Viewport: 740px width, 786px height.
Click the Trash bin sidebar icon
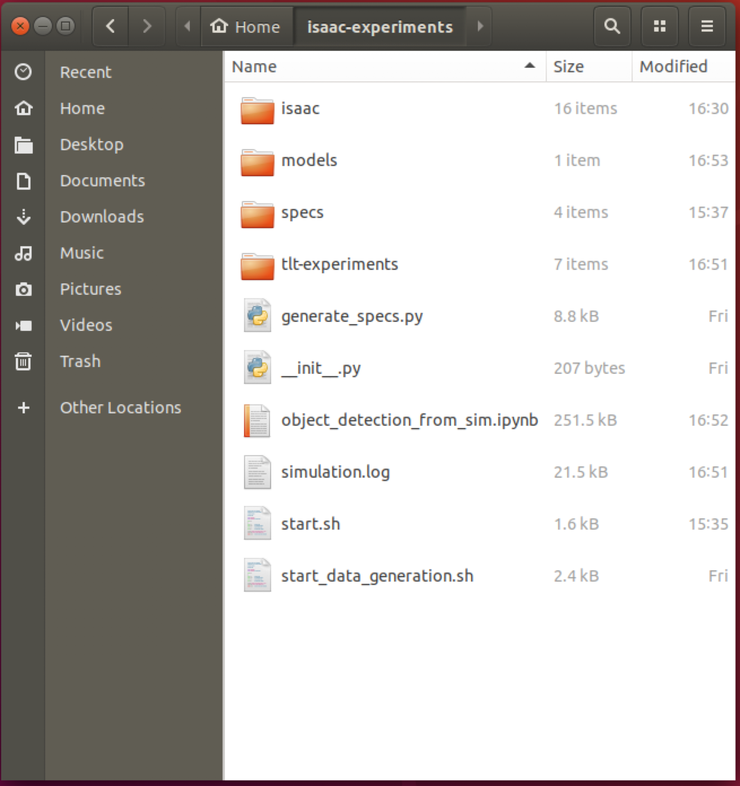tap(23, 361)
